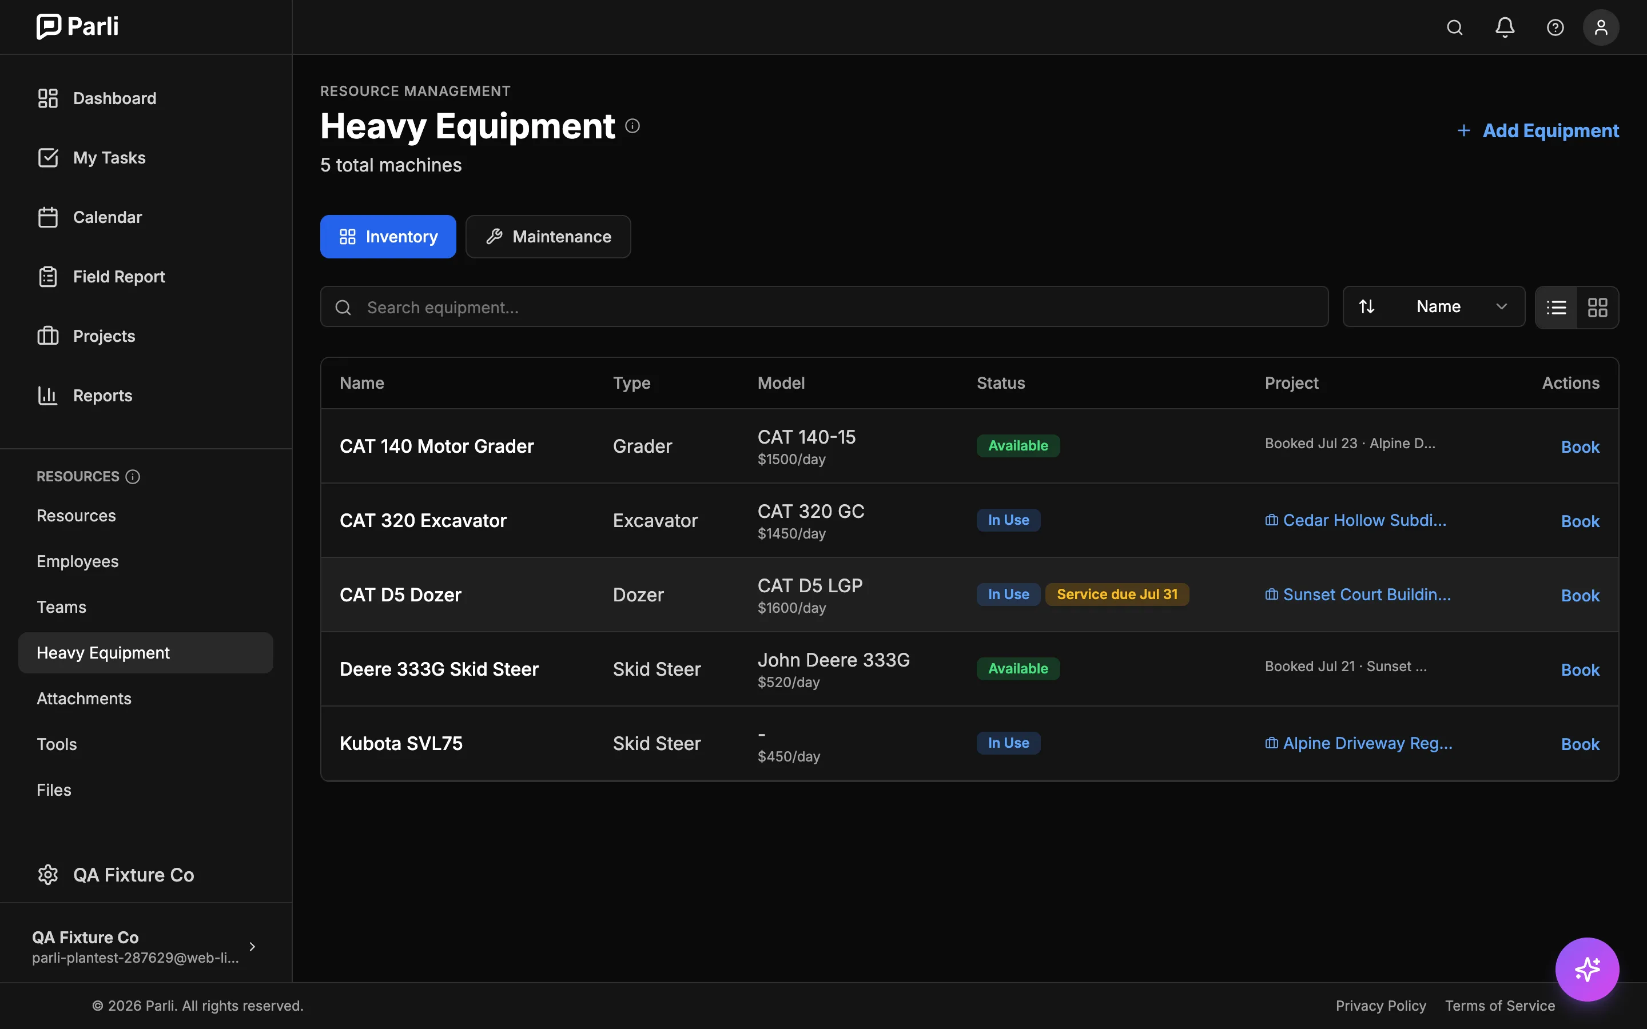Open the purple AI sparkle assistant button

point(1587,969)
